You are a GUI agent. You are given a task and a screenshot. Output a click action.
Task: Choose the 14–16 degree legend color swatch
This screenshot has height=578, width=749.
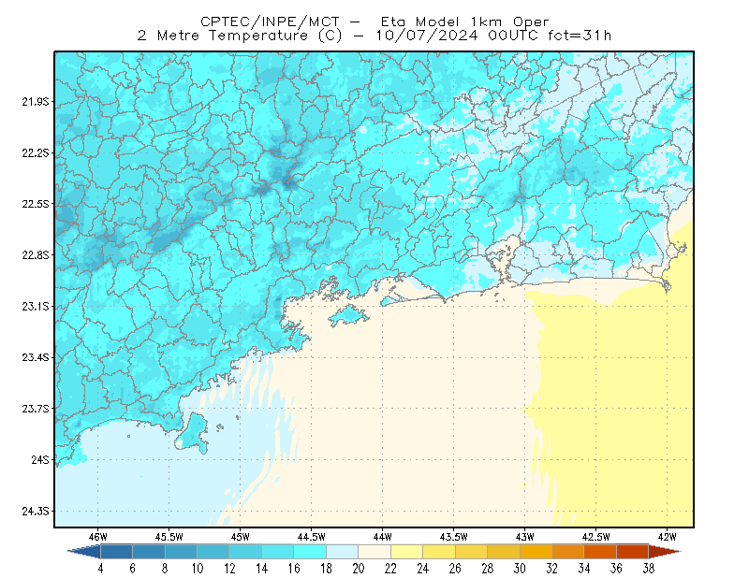coord(277,552)
